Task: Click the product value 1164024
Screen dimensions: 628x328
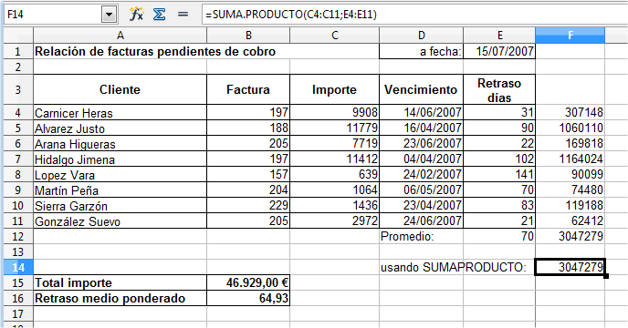Action: point(570,159)
